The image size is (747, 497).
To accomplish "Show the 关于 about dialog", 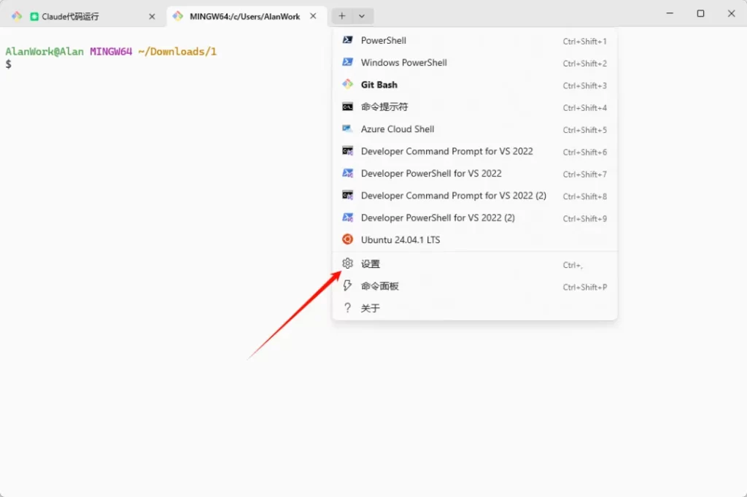I will [474, 308].
